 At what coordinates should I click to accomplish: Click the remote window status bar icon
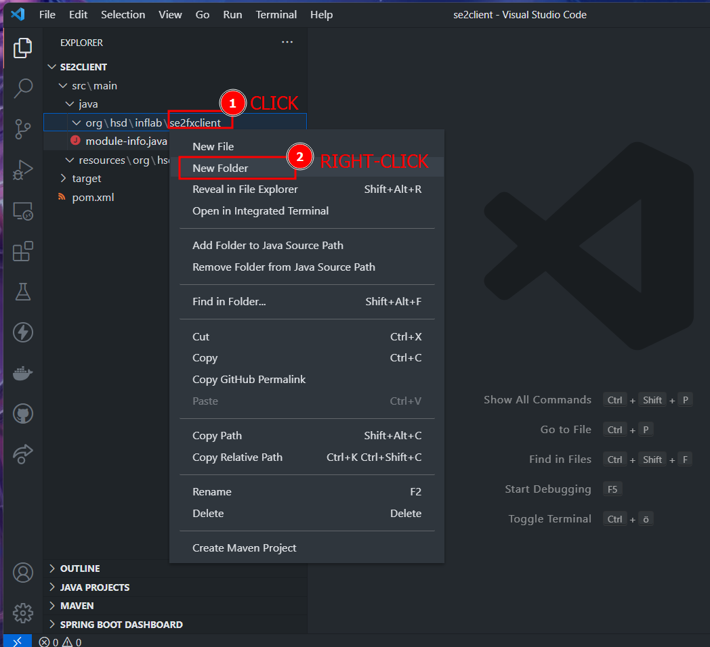17,641
